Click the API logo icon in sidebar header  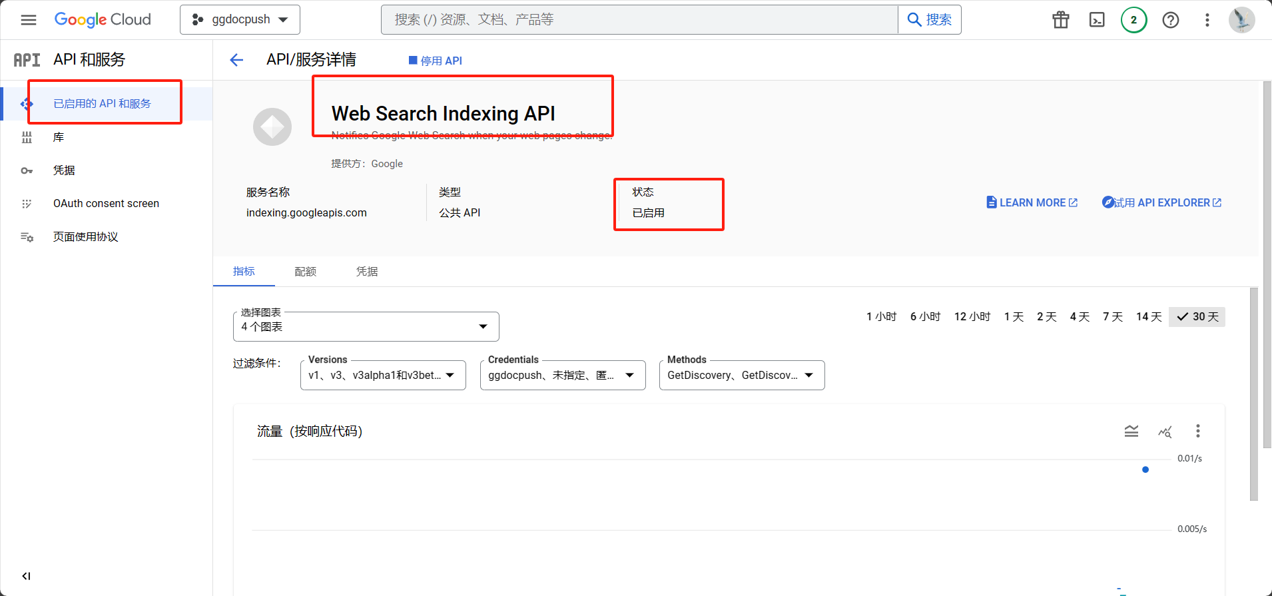coord(27,60)
